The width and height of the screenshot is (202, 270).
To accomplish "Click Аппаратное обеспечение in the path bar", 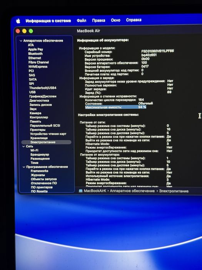I will 132,191.
